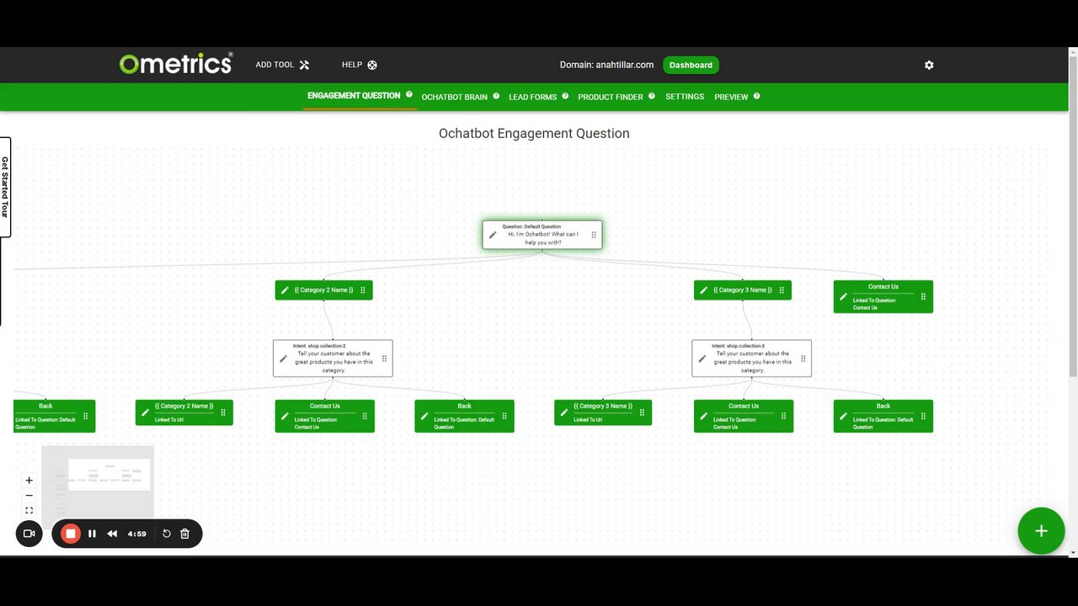Edit Category 2 Name Linked To Url node
Image resolution: width=1078 pixels, height=606 pixels.
click(x=145, y=412)
